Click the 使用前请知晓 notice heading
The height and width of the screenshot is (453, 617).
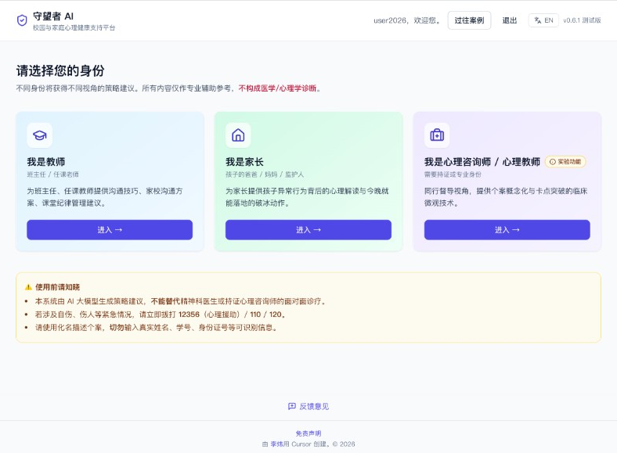pyautogui.click(x=57, y=287)
